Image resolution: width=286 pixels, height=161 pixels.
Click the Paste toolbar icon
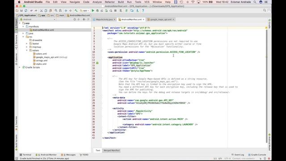click(x=50, y=11)
